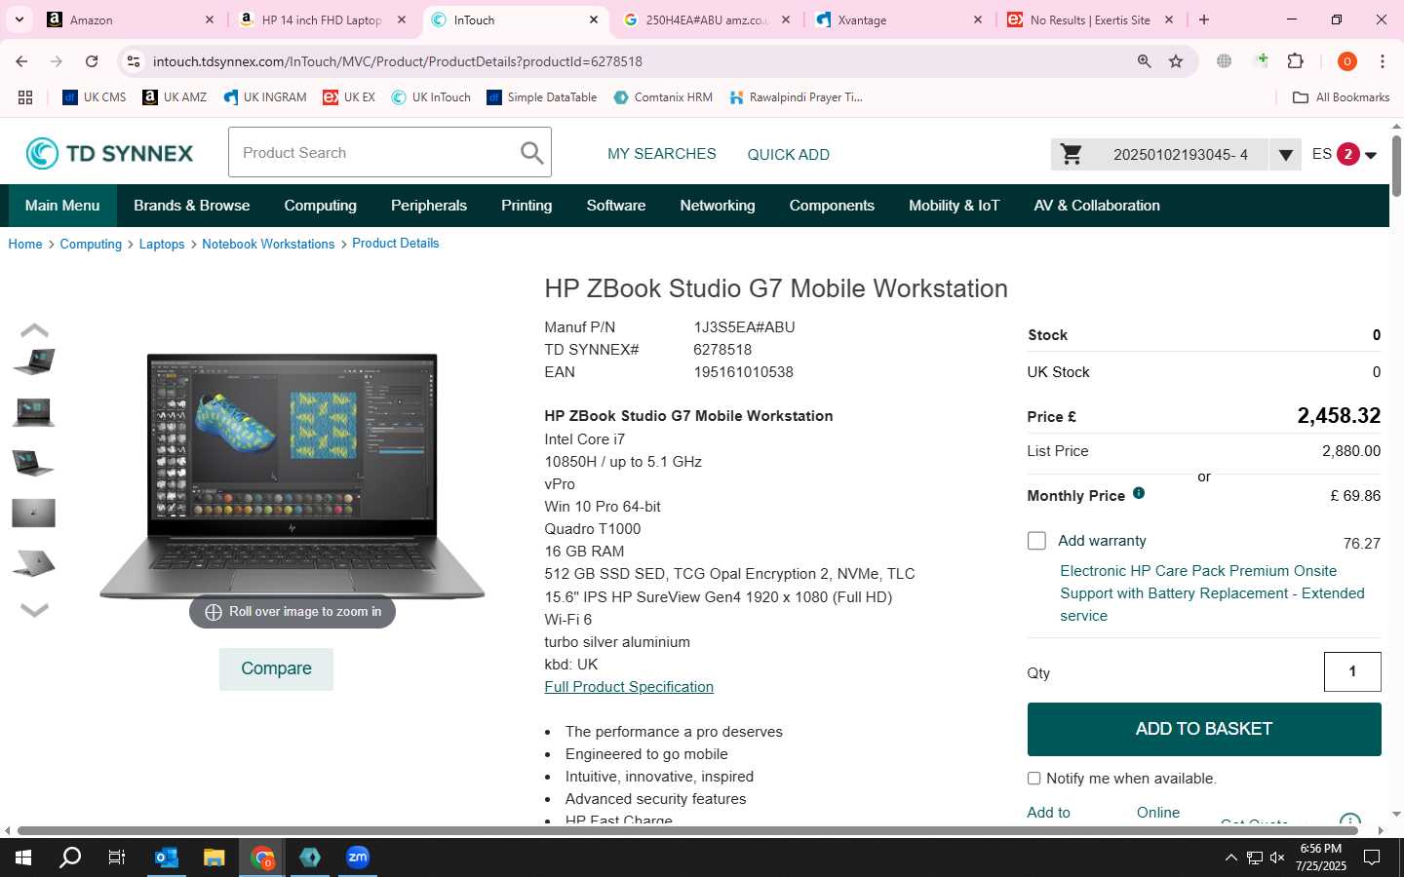The height and width of the screenshot is (877, 1404).
Task: Click the Product Search input field
Action: (375, 153)
